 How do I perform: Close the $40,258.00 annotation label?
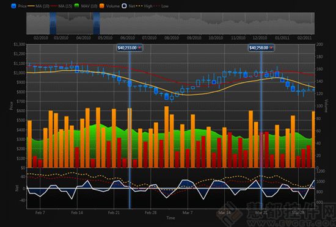pos(271,48)
